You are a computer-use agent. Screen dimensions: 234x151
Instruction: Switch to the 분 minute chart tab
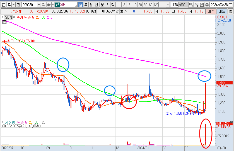102,5
